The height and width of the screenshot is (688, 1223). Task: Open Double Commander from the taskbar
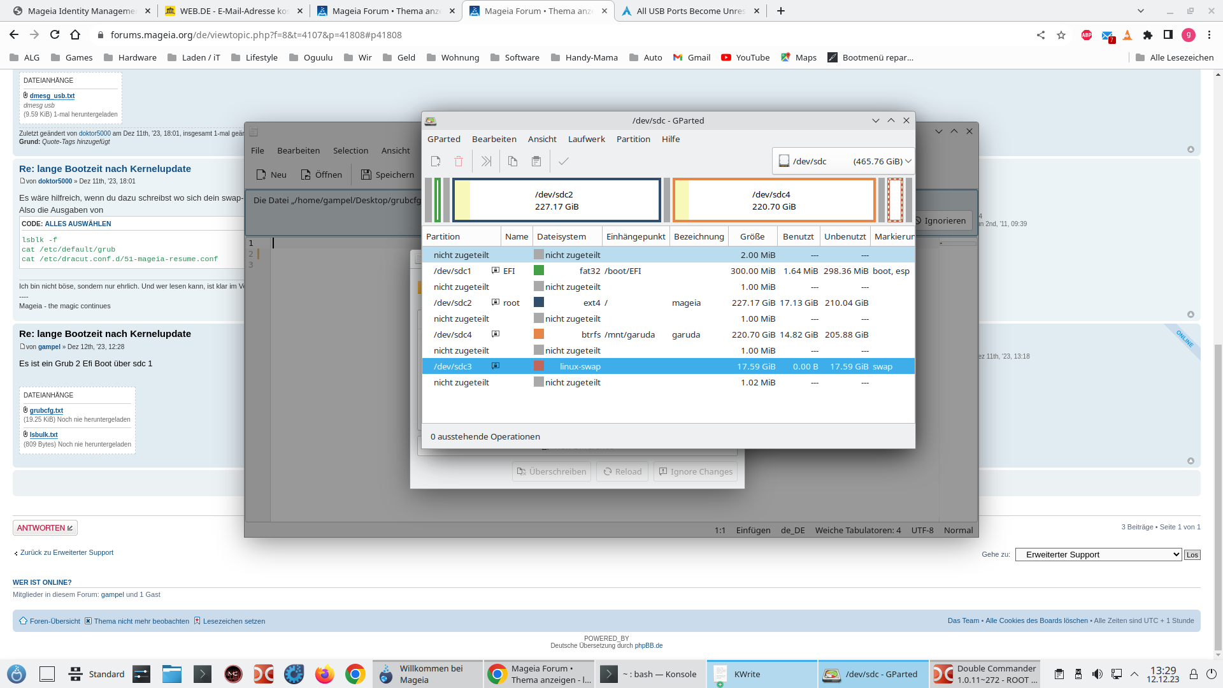(x=985, y=674)
